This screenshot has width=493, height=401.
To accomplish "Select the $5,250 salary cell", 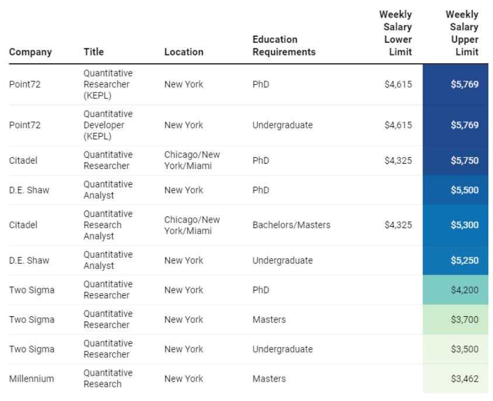I will point(456,260).
